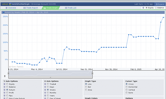Viewport: 166px width, 99px height.
Task: Click the left handle of range selector
Action: click(8, 74)
